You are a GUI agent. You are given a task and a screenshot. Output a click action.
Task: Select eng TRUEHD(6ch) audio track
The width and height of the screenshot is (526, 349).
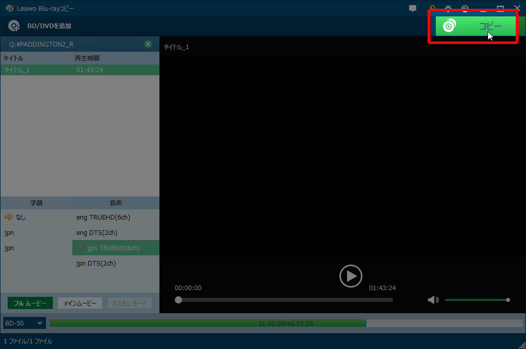[103, 217]
